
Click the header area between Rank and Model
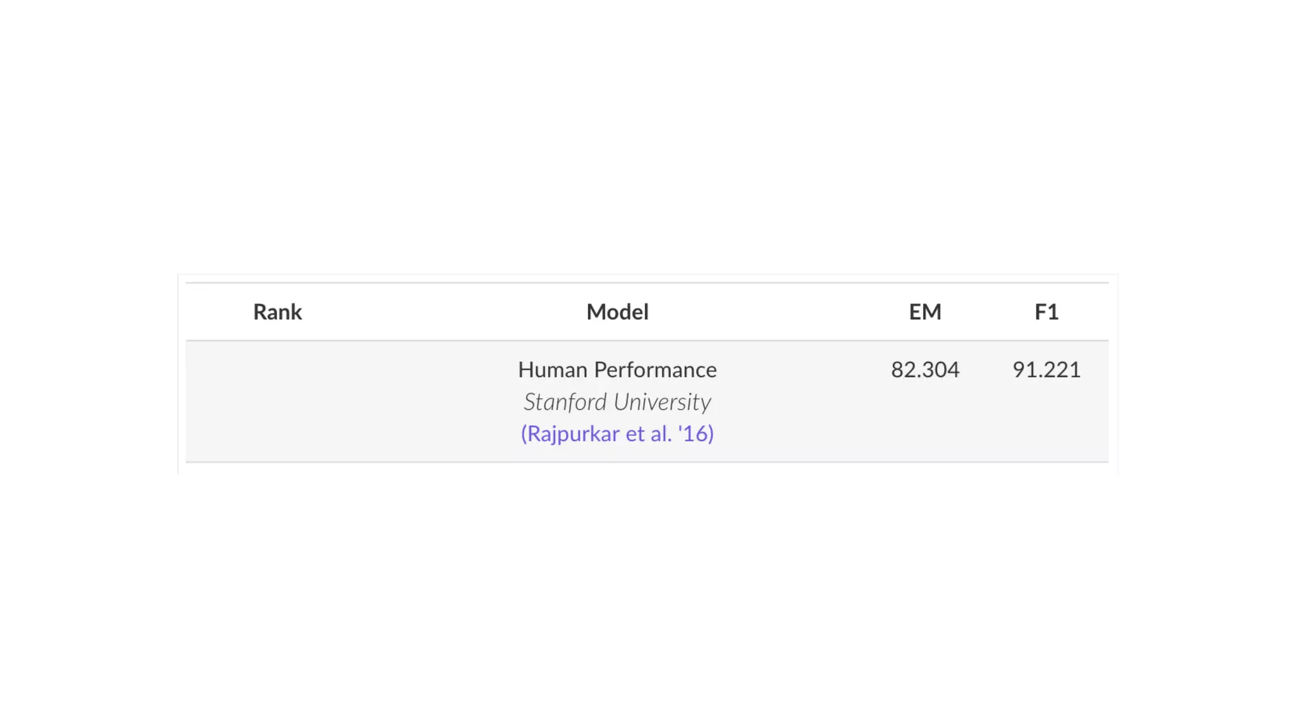coord(443,312)
